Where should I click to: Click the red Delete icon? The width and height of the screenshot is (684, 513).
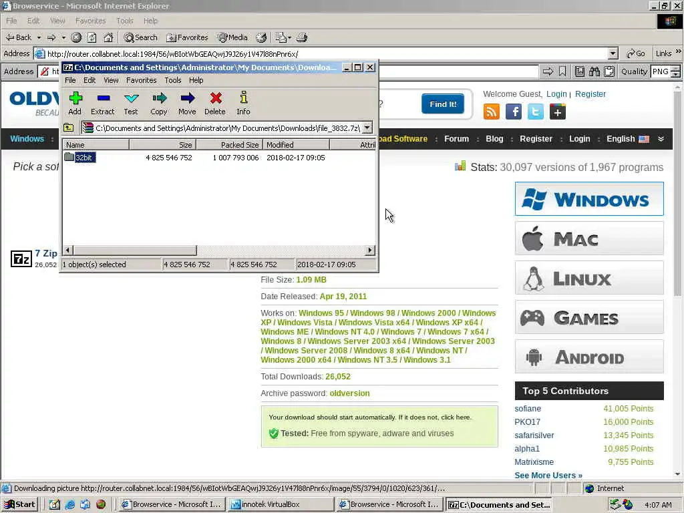215,104
